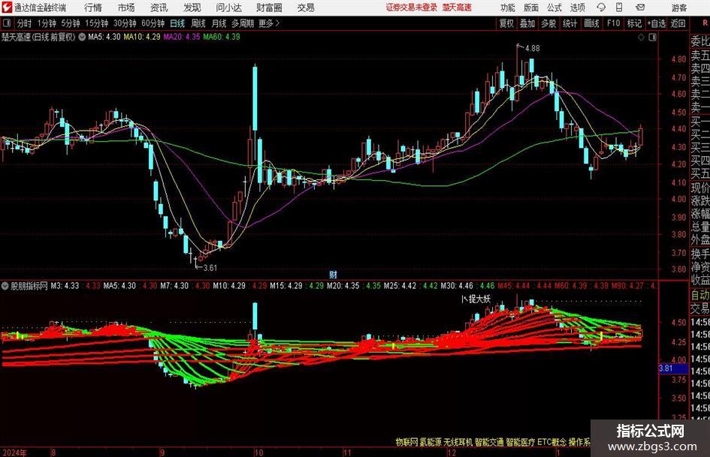Click the 4.88 high price label
710x457 pixels.
pos(532,49)
